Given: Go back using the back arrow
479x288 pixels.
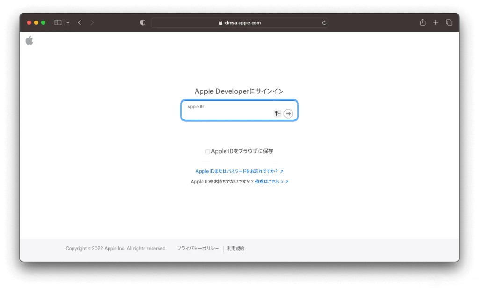Looking at the screenshot, I should coord(80,22).
